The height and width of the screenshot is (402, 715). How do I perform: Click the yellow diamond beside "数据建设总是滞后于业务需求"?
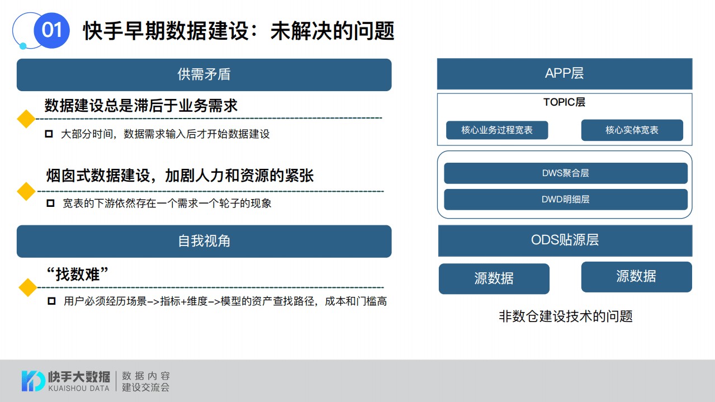tap(25, 120)
